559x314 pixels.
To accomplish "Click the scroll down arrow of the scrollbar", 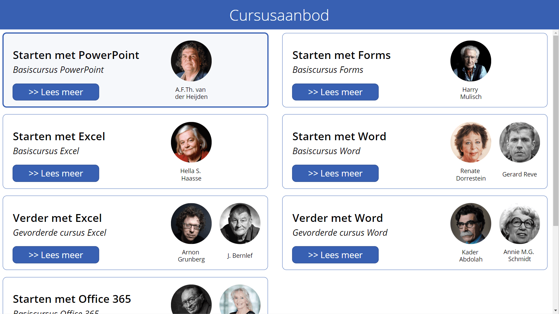I will 556,310.
